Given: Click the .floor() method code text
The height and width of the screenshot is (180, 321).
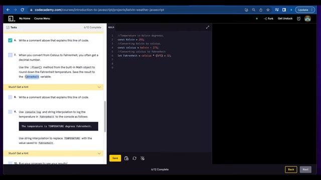Looking at the screenshot, I should tap(36, 67).
